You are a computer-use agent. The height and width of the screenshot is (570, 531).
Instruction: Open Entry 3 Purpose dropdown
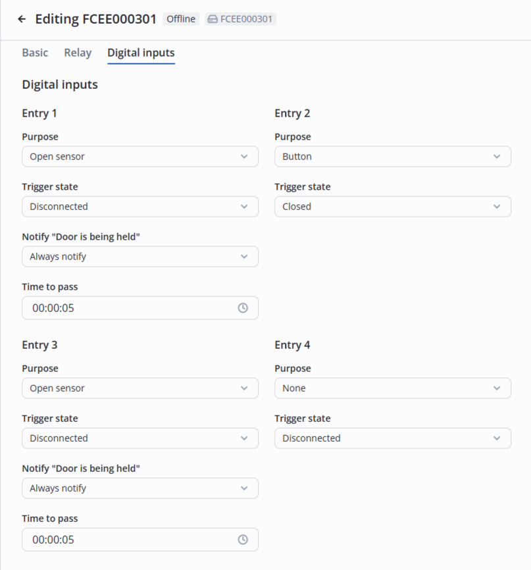click(139, 388)
